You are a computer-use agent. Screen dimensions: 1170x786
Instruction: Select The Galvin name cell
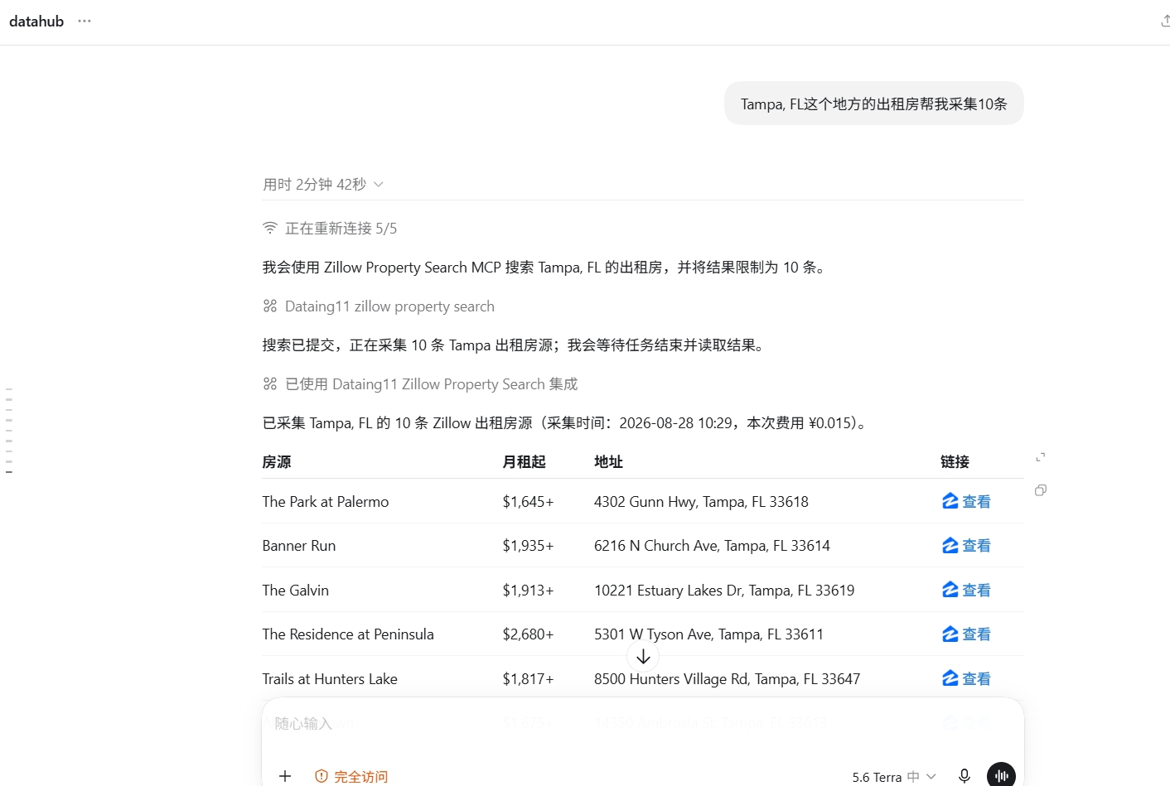click(x=296, y=590)
